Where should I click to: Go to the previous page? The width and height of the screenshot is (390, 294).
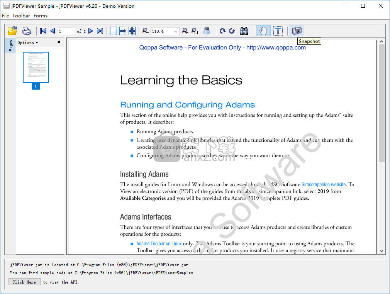tap(53, 31)
